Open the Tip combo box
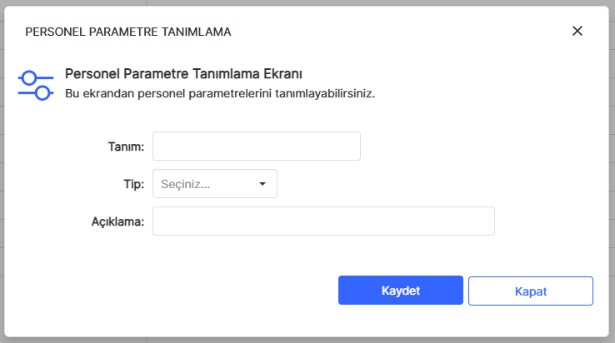 tap(214, 184)
